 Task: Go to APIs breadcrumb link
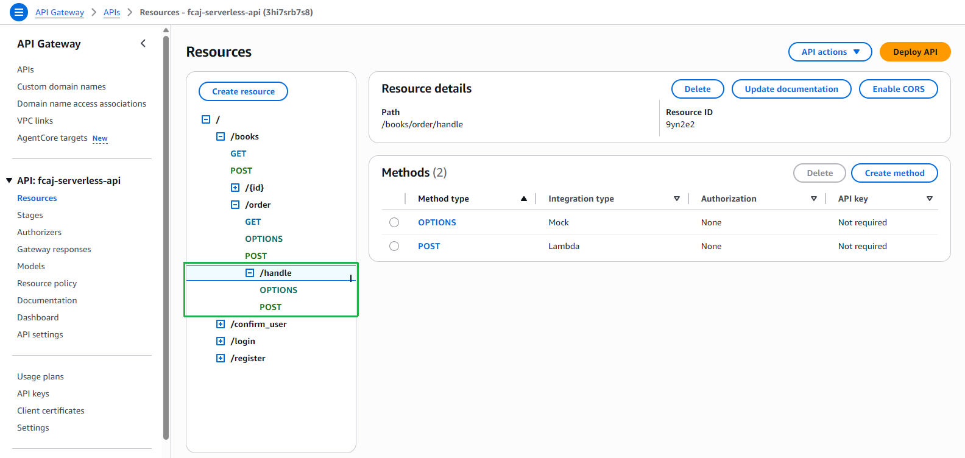[x=111, y=12]
